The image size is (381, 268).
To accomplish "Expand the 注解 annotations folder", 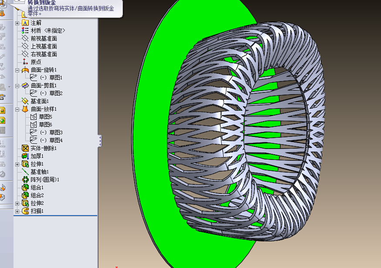I will tap(17, 24).
